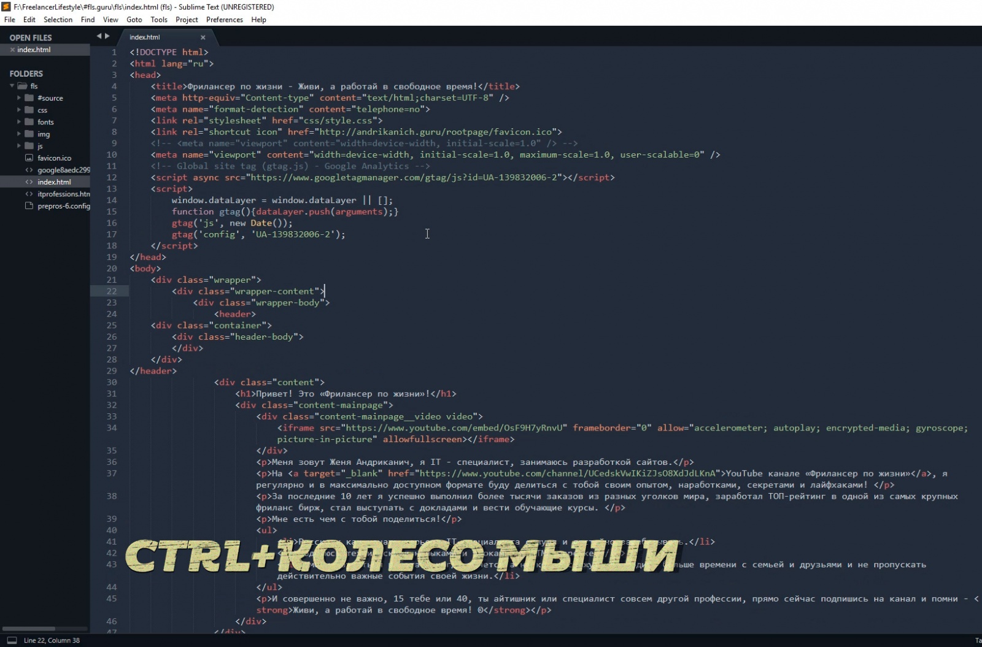Expand the img folder arrow
Image resolution: width=982 pixels, height=647 pixels.
[x=19, y=134]
